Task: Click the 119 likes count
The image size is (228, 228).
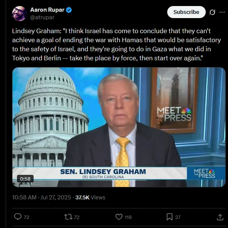Action: point(128,217)
